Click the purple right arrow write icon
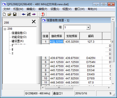Viewport: 117px width, 98px height. point(34,14)
